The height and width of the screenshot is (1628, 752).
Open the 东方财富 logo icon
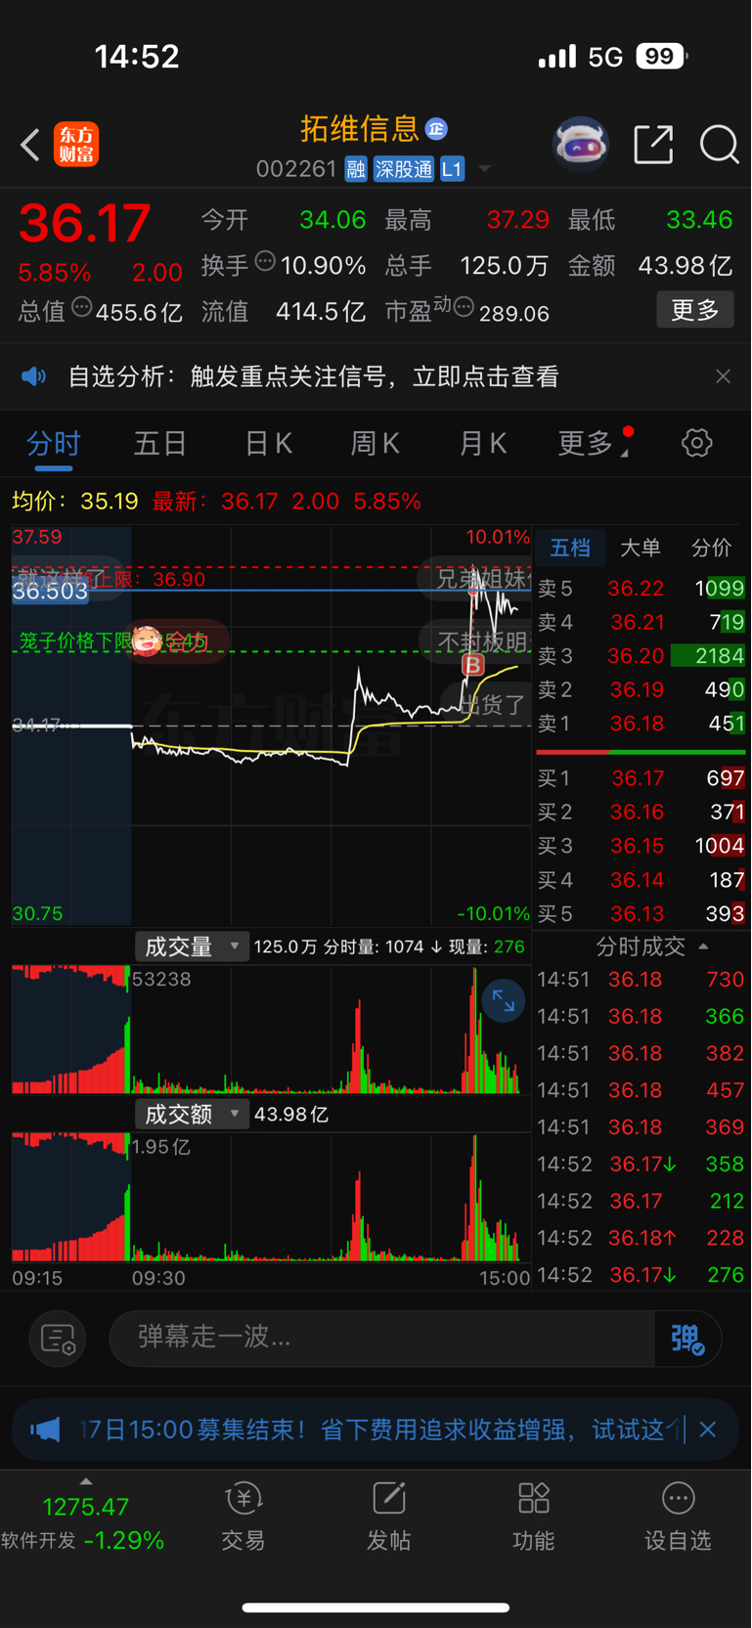click(x=76, y=145)
